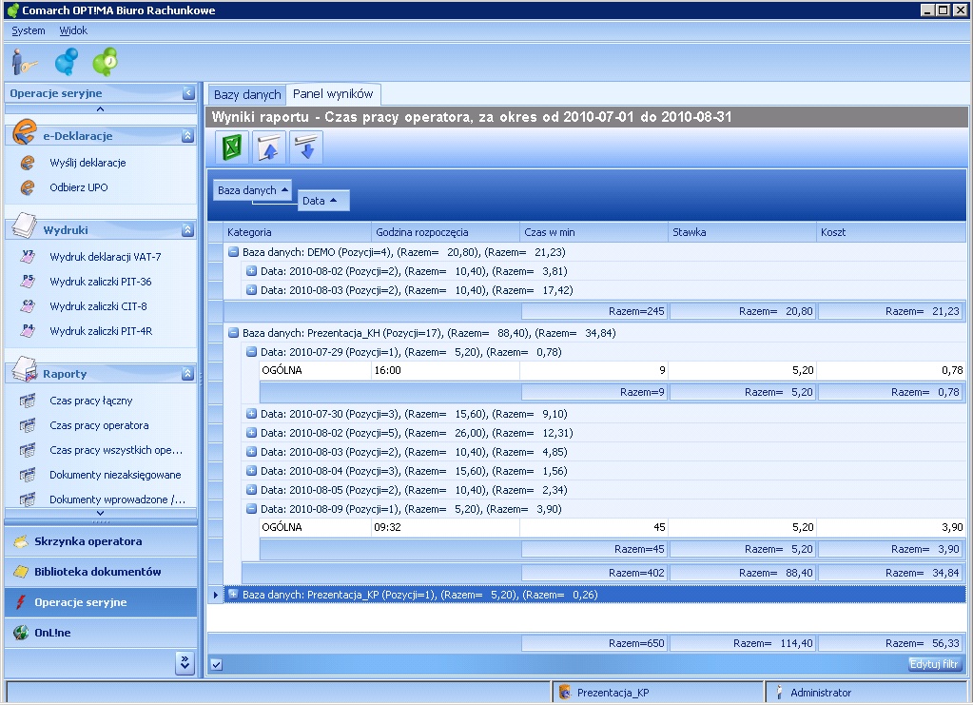Open Skrzynka operatora navigation panel
Screen dimensions: 973x705
(101, 541)
